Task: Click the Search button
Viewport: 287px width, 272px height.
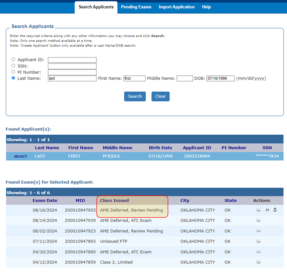Action: point(135,96)
